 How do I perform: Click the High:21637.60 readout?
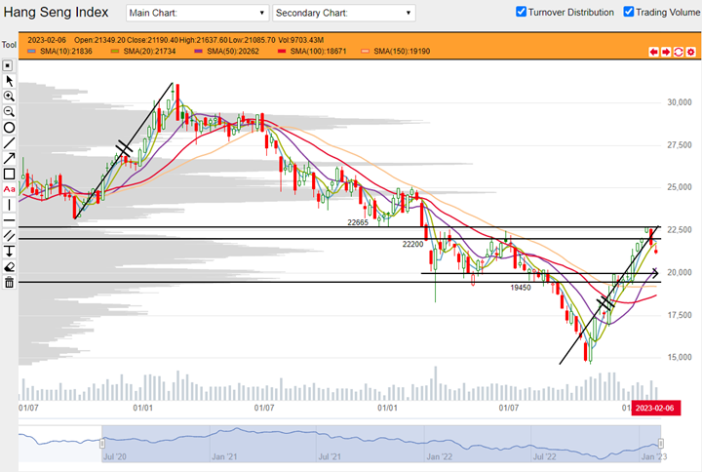(204, 40)
